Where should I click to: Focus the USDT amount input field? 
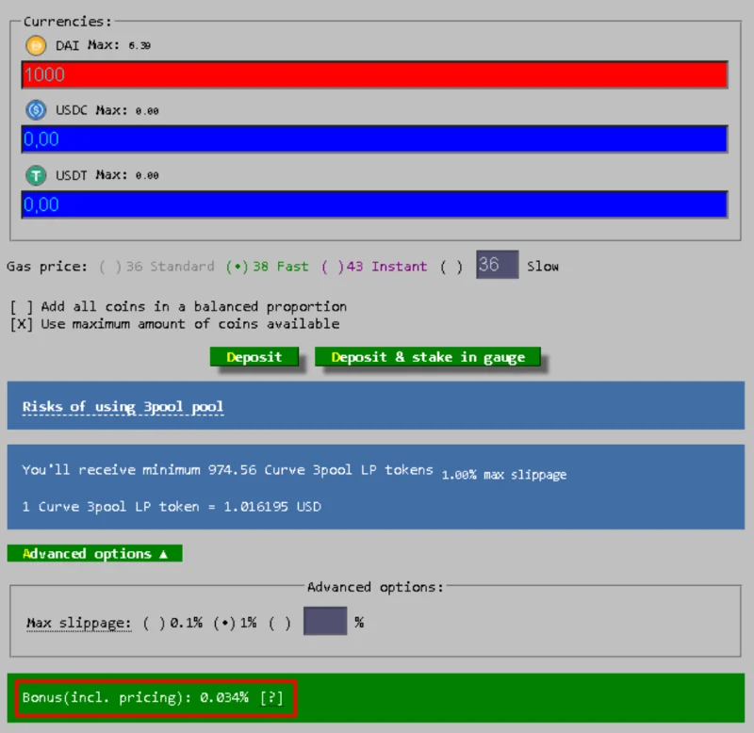[374, 204]
